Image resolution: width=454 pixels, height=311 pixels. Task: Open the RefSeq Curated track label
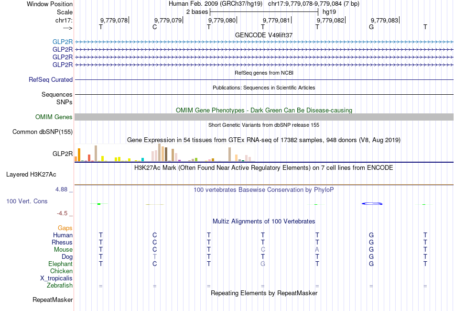point(50,80)
